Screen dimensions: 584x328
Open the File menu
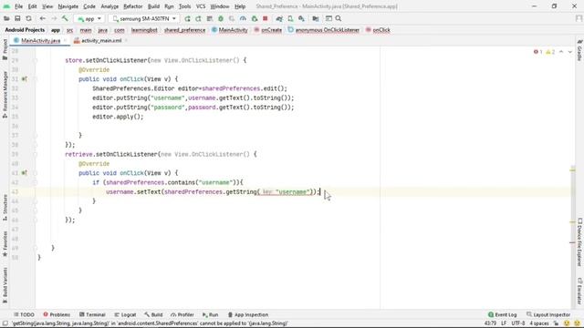[18, 6]
